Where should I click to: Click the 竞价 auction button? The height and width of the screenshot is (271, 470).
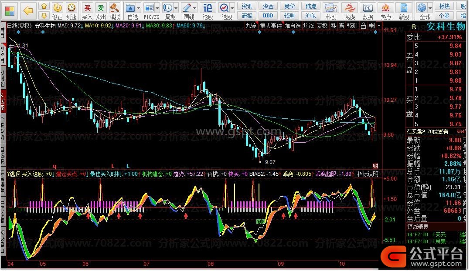[289, 6]
